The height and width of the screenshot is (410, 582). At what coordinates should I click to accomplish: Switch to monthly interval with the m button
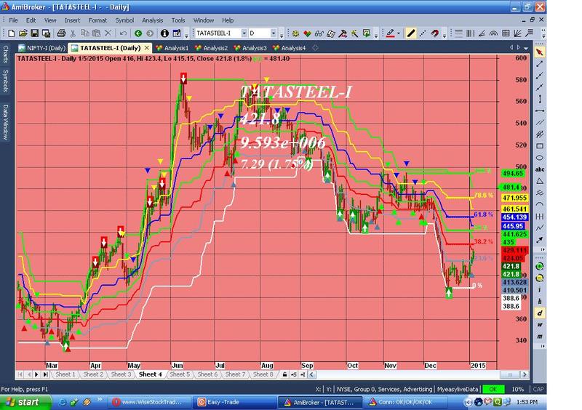[540, 337]
